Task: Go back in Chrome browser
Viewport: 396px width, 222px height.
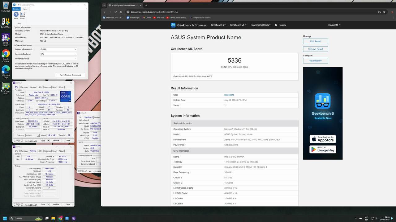Action: [x=105, y=12]
